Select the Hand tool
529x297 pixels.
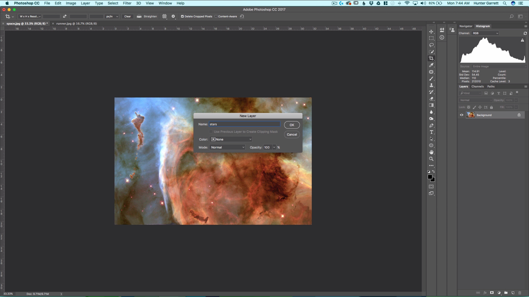(x=431, y=152)
